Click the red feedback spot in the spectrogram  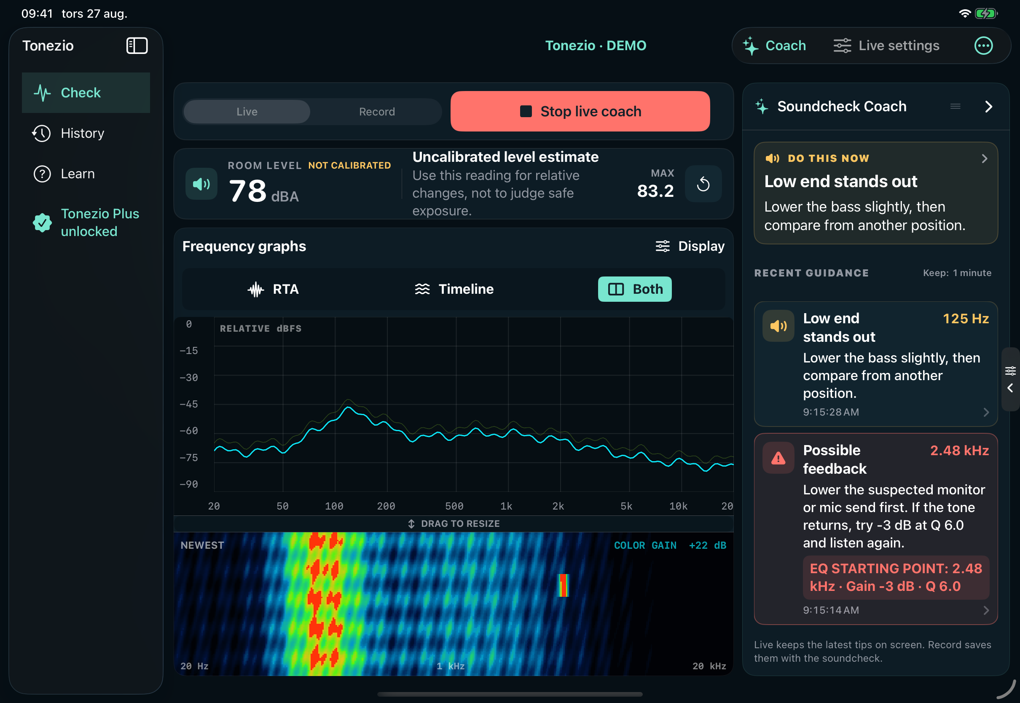coord(563,585)
